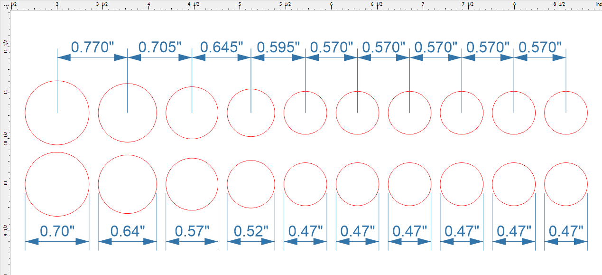
Task: Select the 0.70" diameter dimension label
Action: pyautogui.click(x=57, y=231)
